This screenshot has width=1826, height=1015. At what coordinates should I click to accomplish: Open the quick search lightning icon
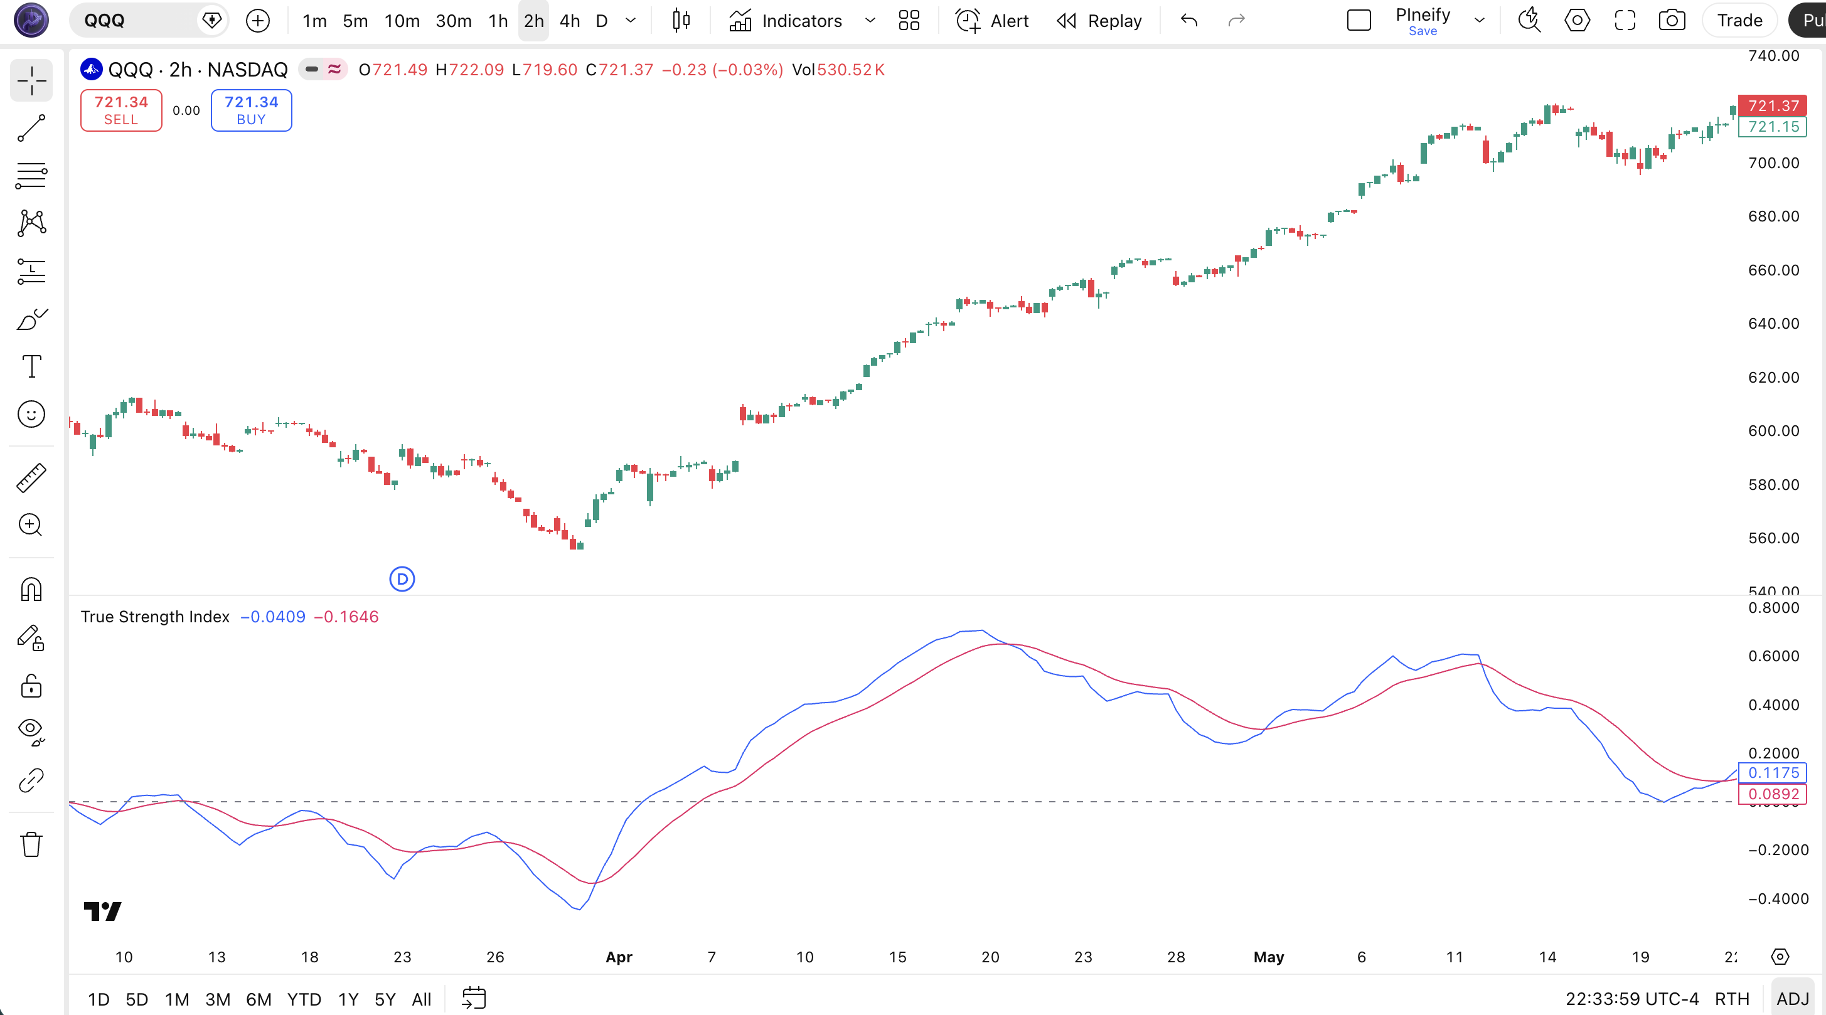pyautogui.click(x=1529, y=21)
